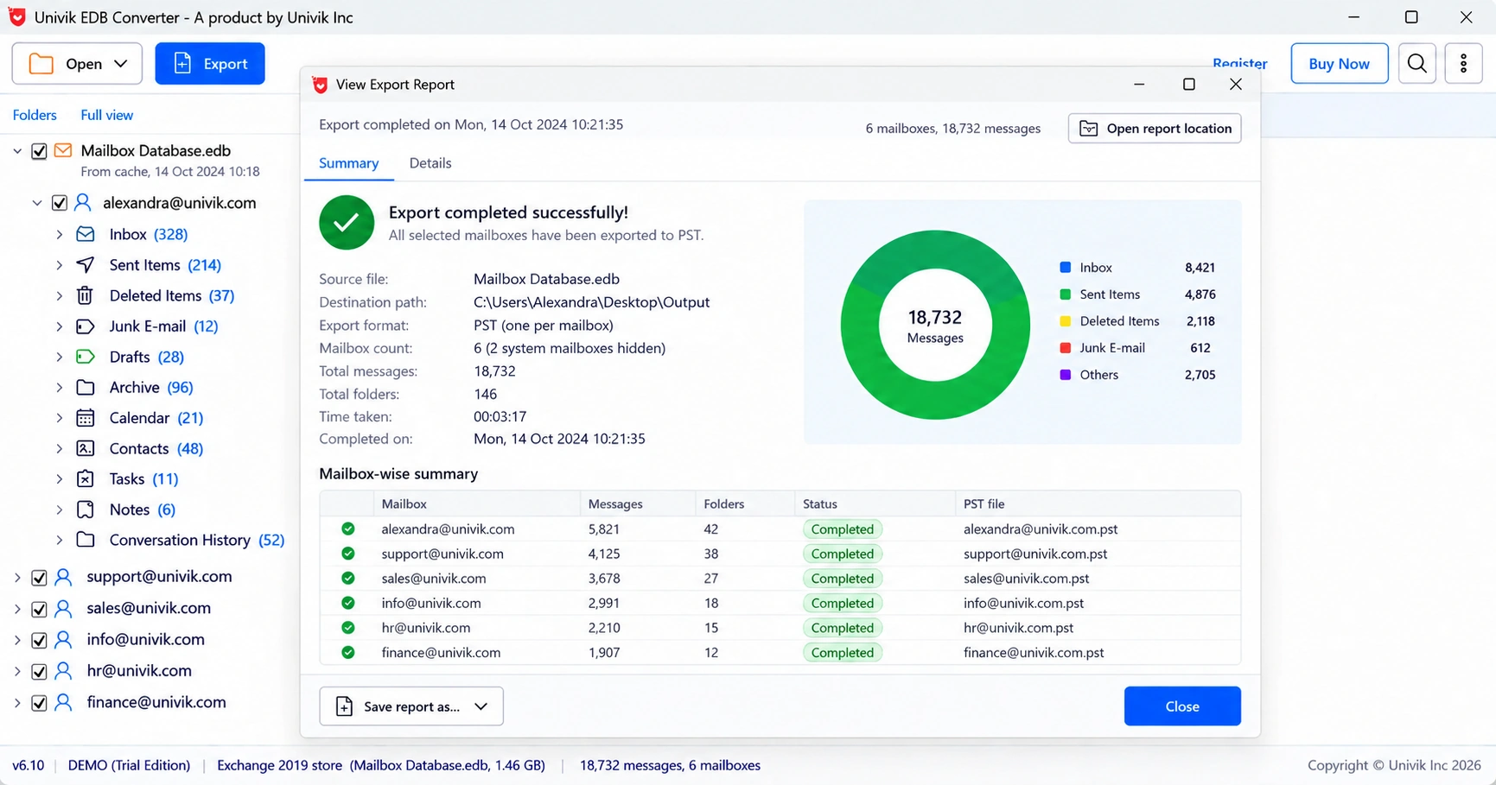The height and width of the screenshot is (785, 1496).
Task: Click the Sent Items paper-plane icon
Action: pos(86,264)
